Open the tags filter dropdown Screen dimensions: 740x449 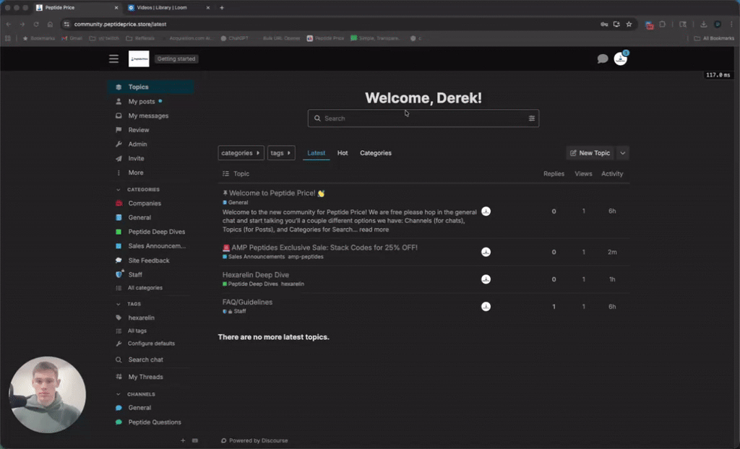coord(281,153)
